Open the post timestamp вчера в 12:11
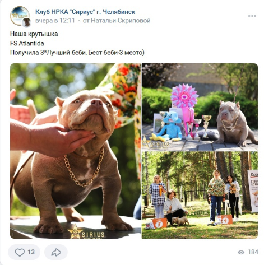The image size is (264, 265). tap(55, 21)
